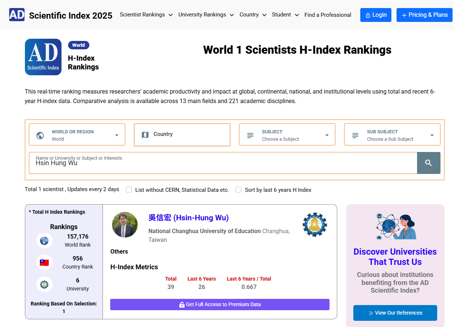This screenshot has width=454, height=327.
Task: Click the Taiwan flag Country Rank icon
Action: click(44, 262)
